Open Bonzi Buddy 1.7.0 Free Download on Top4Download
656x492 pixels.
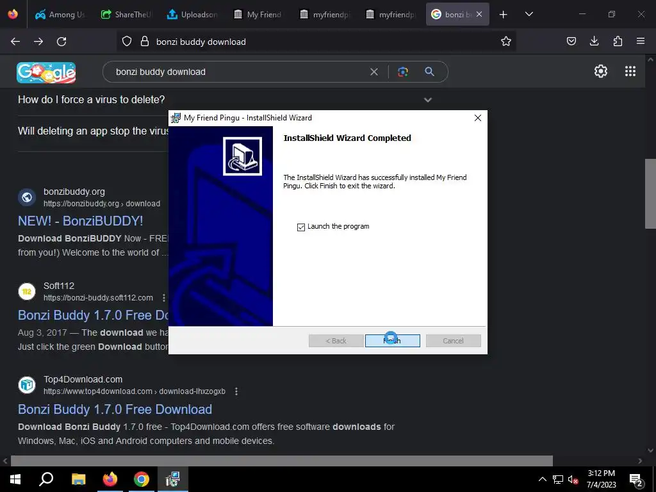[x=115, y=409]
